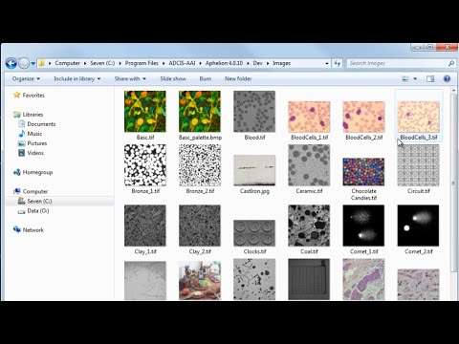
Task: Click the change view icon
Action: 405,78
